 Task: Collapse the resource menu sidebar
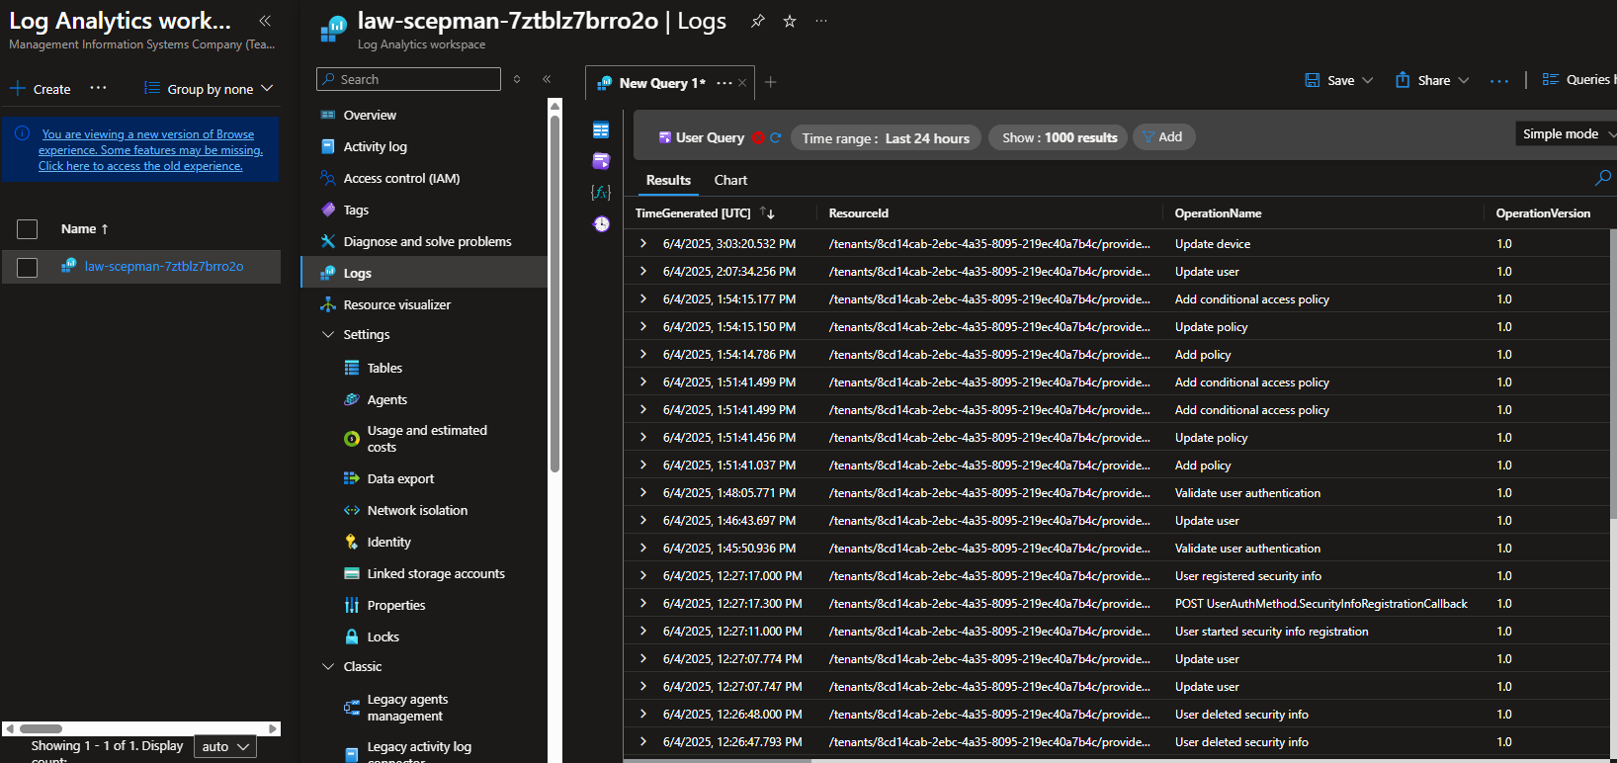pyautogui.click(x=547, y=79)
